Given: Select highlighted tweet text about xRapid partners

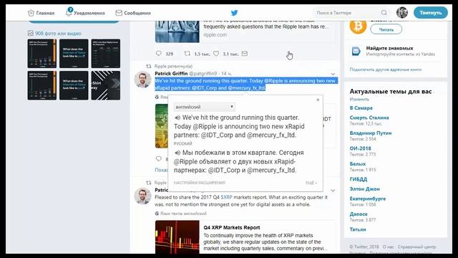Looking at the screenshot, I should pyautogui.click(x=246, y=85).
